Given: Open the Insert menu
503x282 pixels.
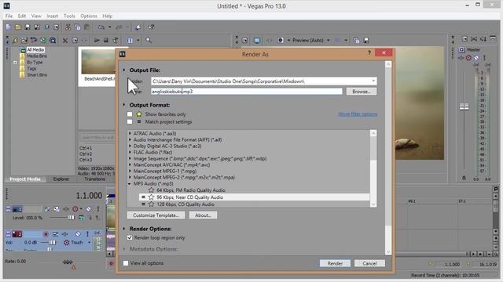Looking at the screenshot, I should [x=53, y=16].
